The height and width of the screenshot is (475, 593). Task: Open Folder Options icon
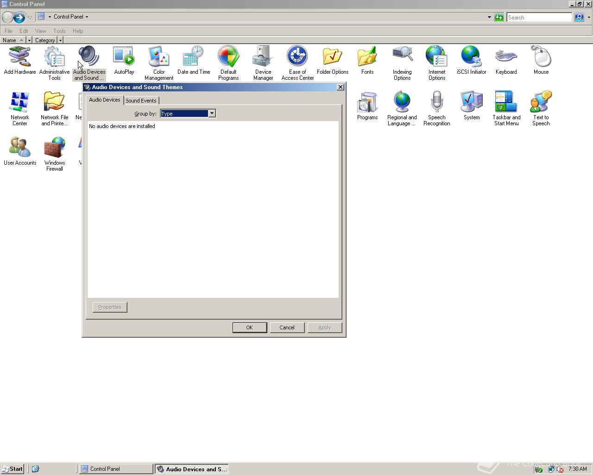pyautogui.click(x=332, y=60)
